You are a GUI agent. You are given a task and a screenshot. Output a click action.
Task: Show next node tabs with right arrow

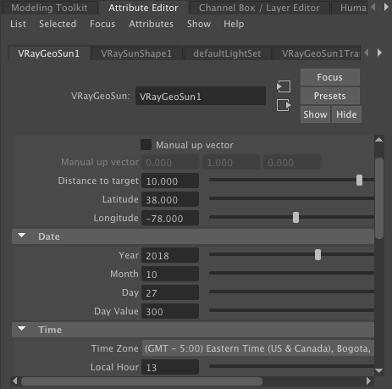pos(379,53)
